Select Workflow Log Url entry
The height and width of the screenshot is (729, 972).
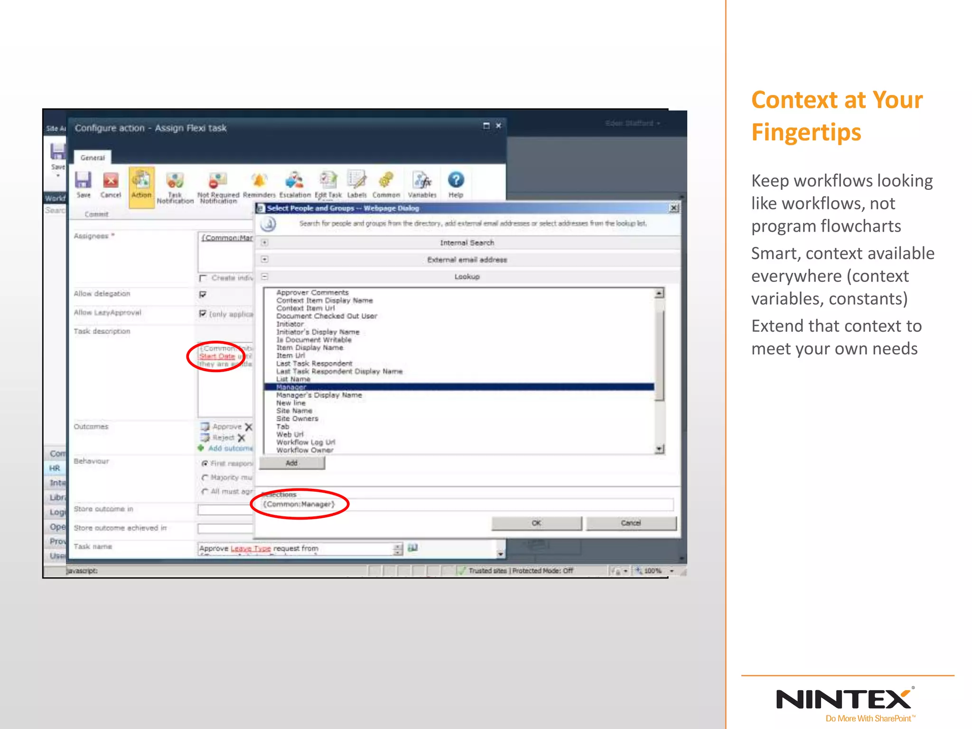pos(306,442)
